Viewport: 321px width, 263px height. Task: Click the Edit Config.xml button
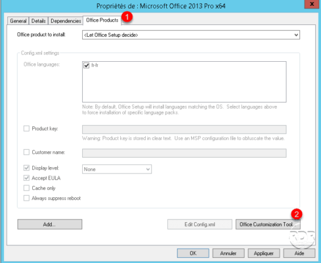[x=200, y=224]
